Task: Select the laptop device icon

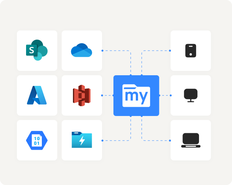Action: coord(191,140)
